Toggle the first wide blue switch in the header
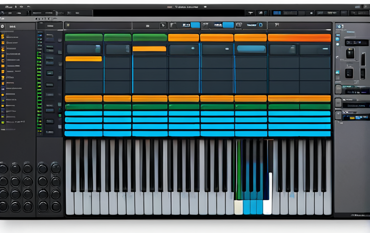The image size is (370, 233). pos(195,25)
